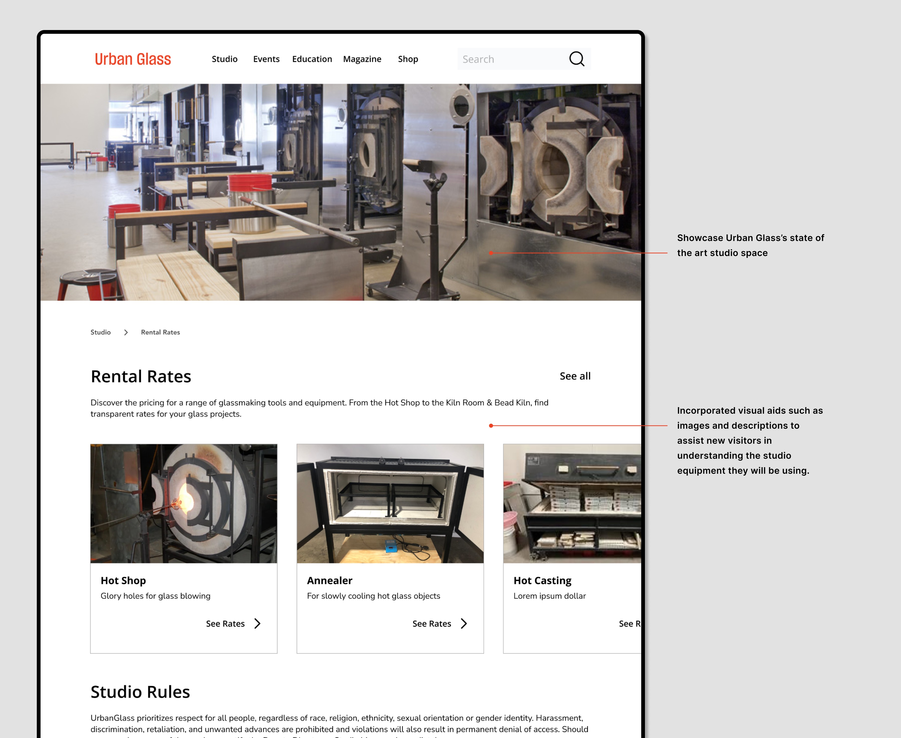Click the Urban Glass logo
This screenshot has width=901, height=738.
(x=133, y=59)
